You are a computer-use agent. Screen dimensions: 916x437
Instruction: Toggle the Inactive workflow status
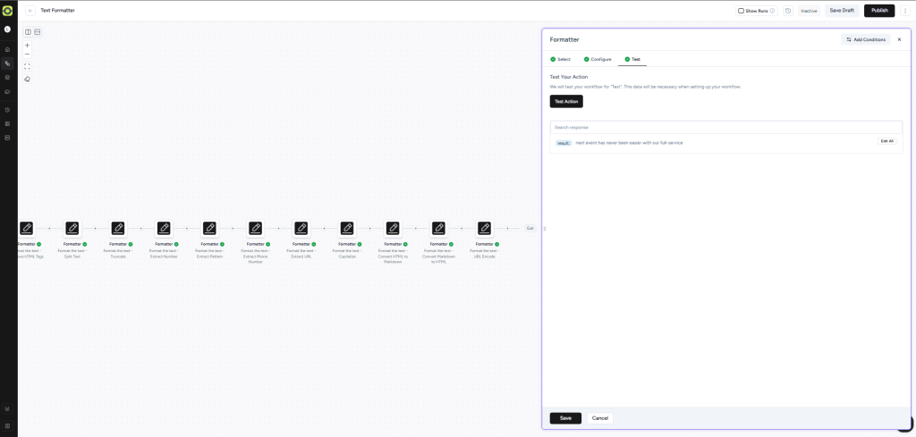(809, 11)
